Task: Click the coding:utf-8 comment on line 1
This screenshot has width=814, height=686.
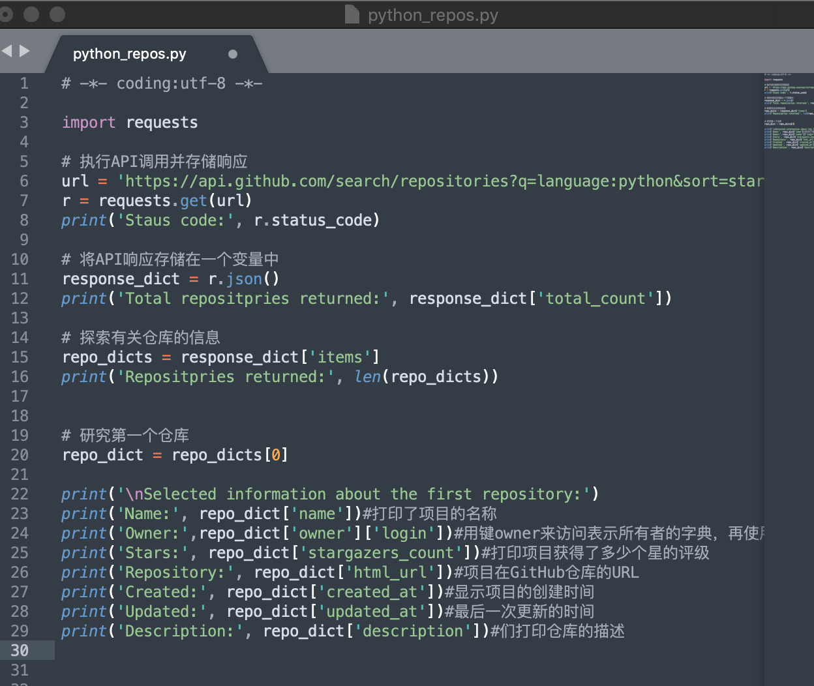Action: [x=162, y=83]
